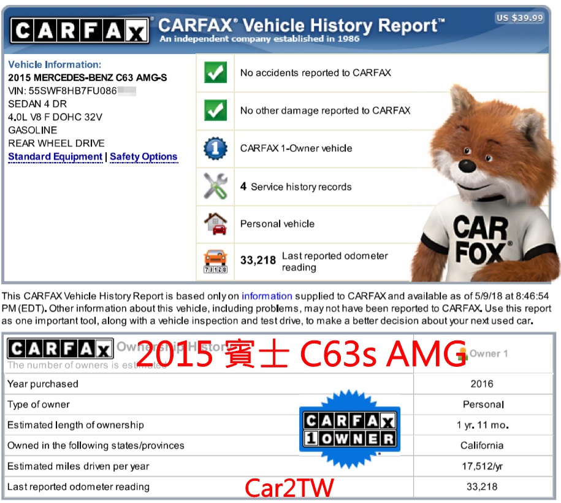Click the 'Estimated length of ownership' row label
Screen dimensions: 561x503
click(x=75, y=425)
